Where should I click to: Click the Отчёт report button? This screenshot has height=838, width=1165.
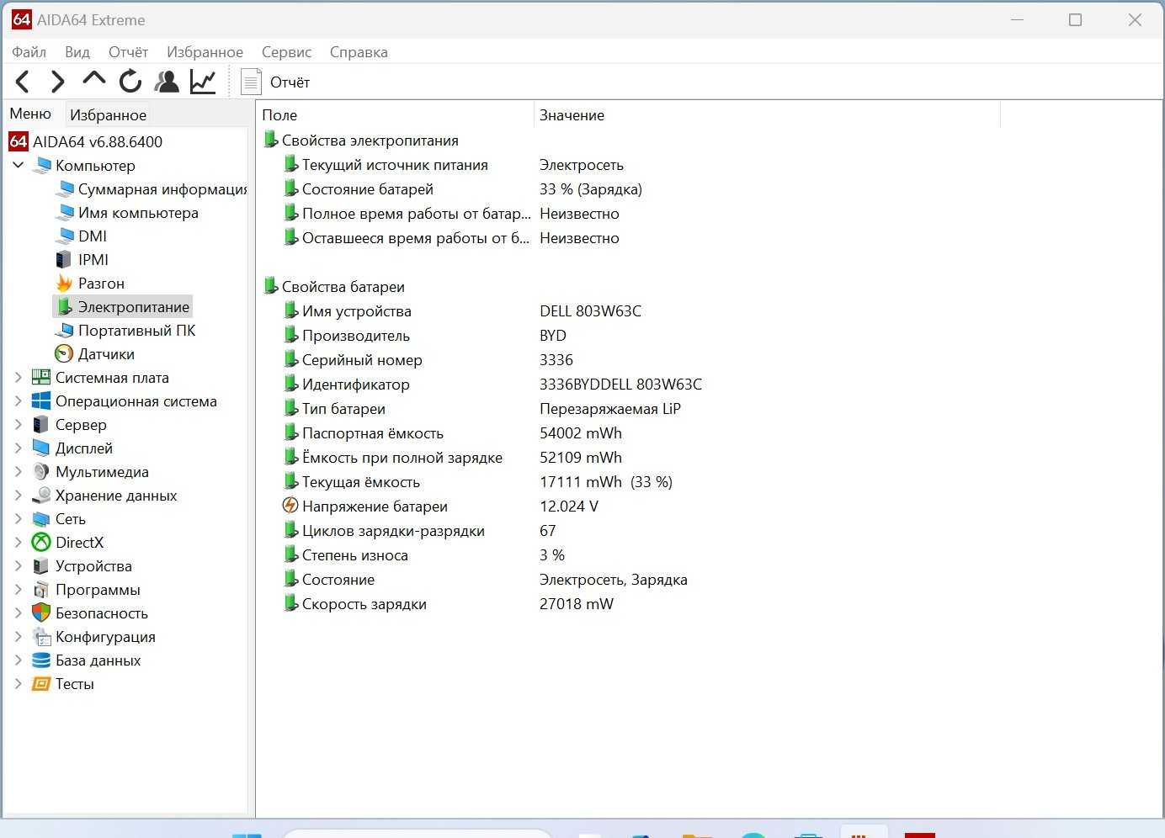click(275, 82)
